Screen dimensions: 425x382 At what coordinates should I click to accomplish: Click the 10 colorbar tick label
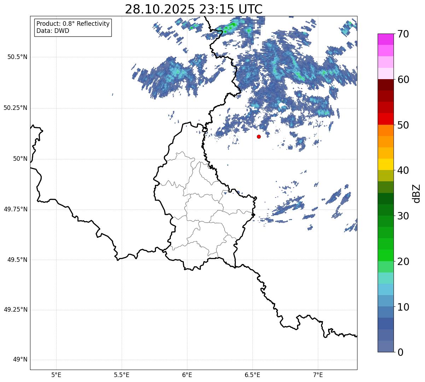pyautogui.click(x=404, y=307)
